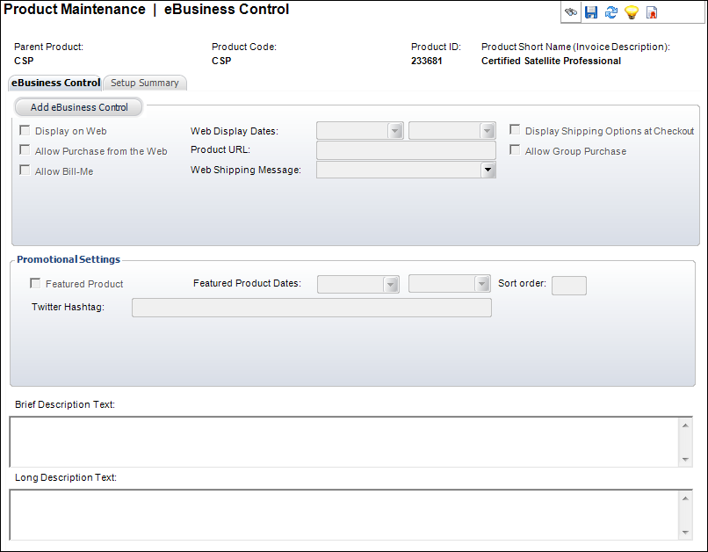Check the Featured Product option

pyautogui.click(x=35, y=283)
